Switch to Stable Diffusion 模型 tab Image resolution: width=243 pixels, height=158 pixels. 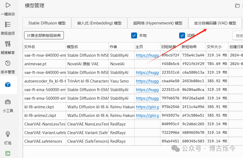point(47,23)
